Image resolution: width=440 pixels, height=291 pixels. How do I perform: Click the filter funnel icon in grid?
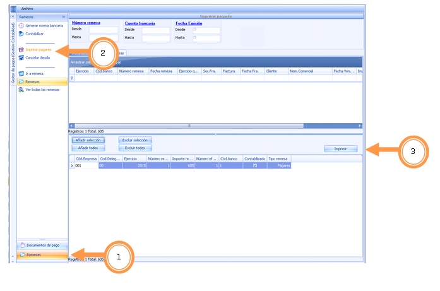coord(71,78)
